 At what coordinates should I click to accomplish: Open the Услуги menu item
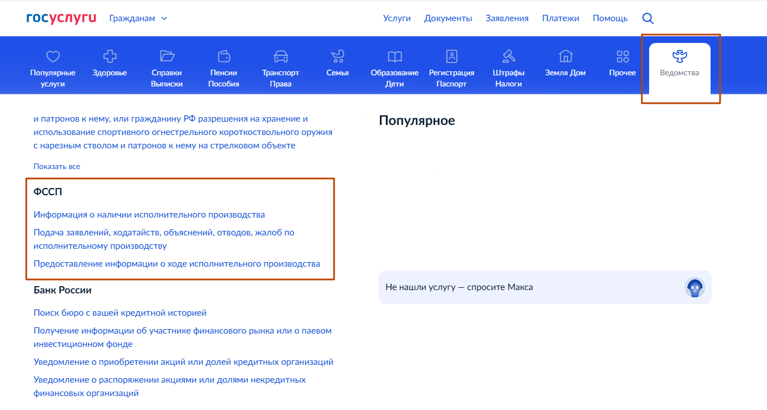[x=397, y=18]
